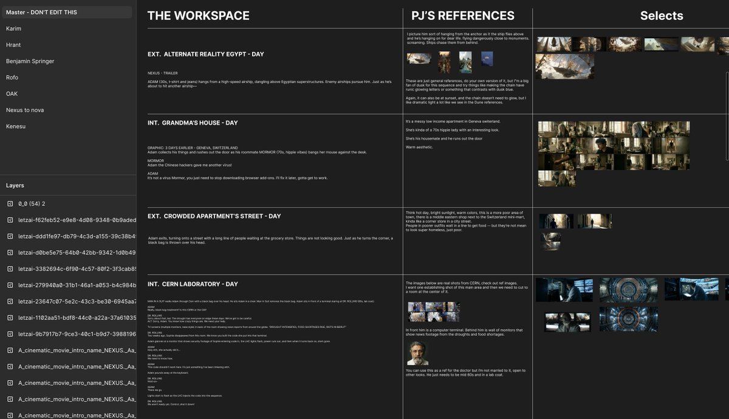
Task: Click the image icon of layer 0_0 (54) 2
Action: click(10, 203)
